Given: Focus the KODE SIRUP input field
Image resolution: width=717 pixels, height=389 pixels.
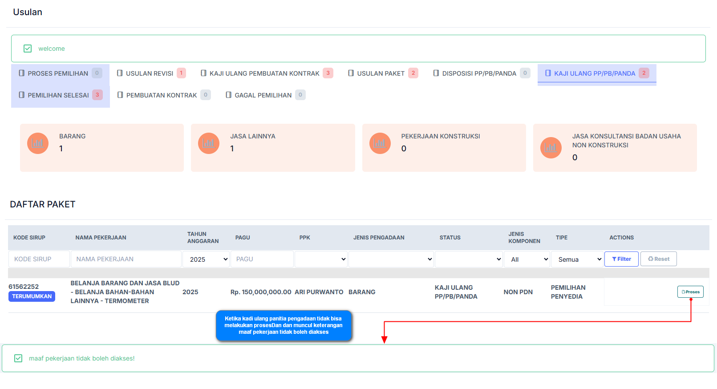Looking at the screenshot, I should click(x=39, y=259).
